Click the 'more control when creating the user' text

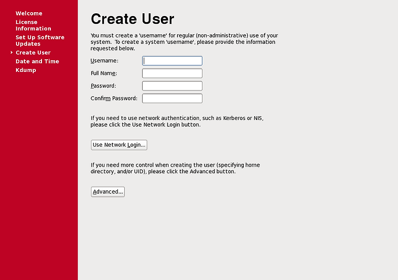(x=175, y=168)
